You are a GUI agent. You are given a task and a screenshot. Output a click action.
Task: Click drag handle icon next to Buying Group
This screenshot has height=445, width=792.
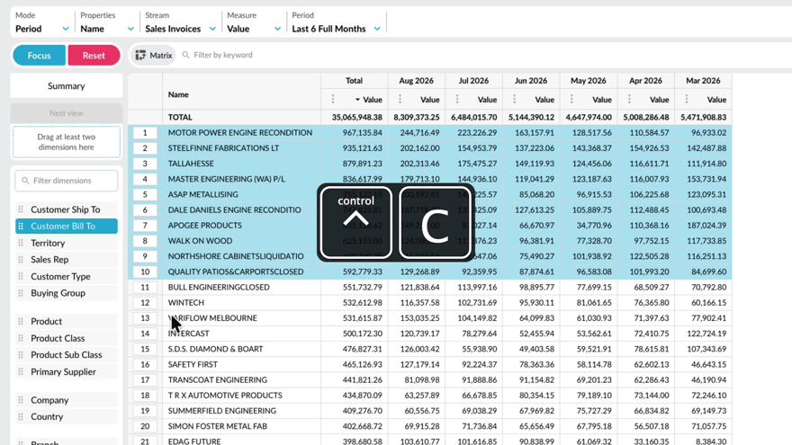[21, 293]
